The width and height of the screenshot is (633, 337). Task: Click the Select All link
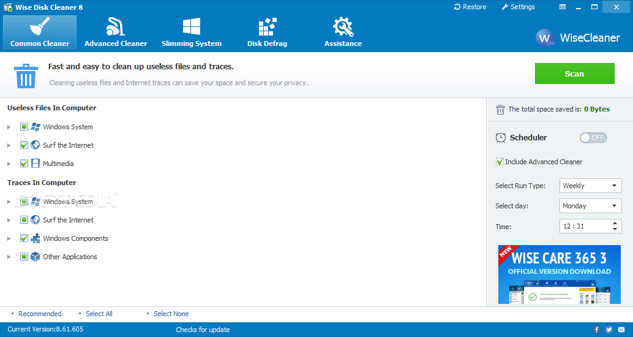pyautogui.click(x=99, y=314)
